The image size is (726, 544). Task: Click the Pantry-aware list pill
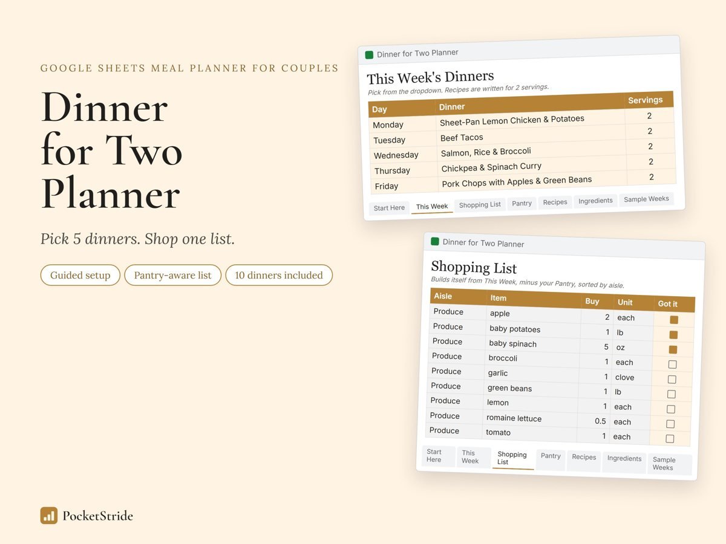pos(173,275)
